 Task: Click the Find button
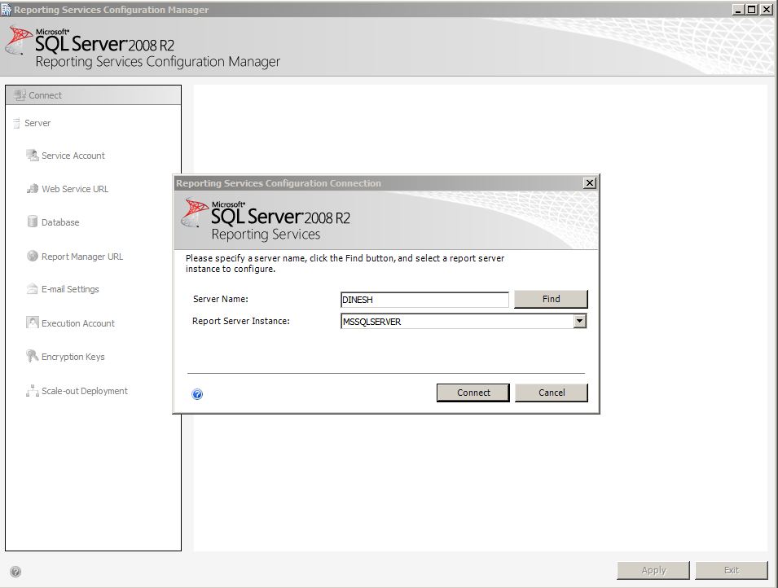[x=551, y=299]
